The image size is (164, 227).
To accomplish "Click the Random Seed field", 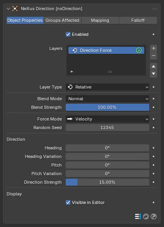I will [107, 128].
